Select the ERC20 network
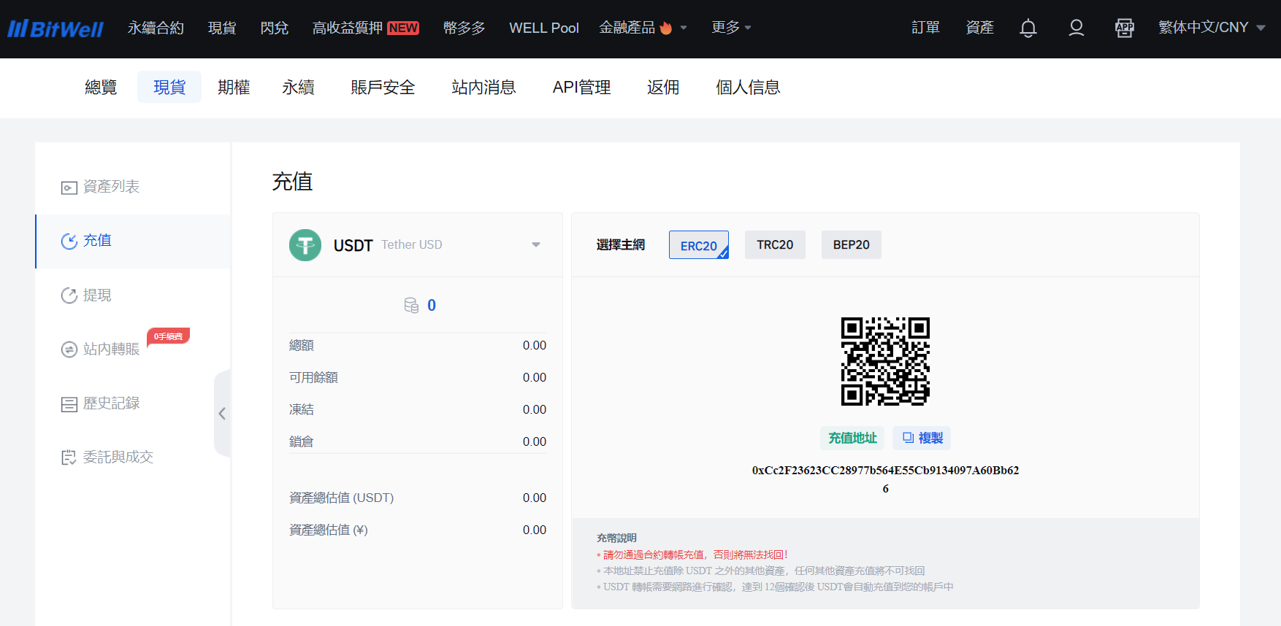This screenshot has height=626, width=1281. (699, 245)
